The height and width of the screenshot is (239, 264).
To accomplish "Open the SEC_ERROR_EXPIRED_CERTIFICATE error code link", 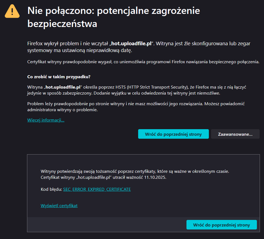I will [x=97, y=189].
